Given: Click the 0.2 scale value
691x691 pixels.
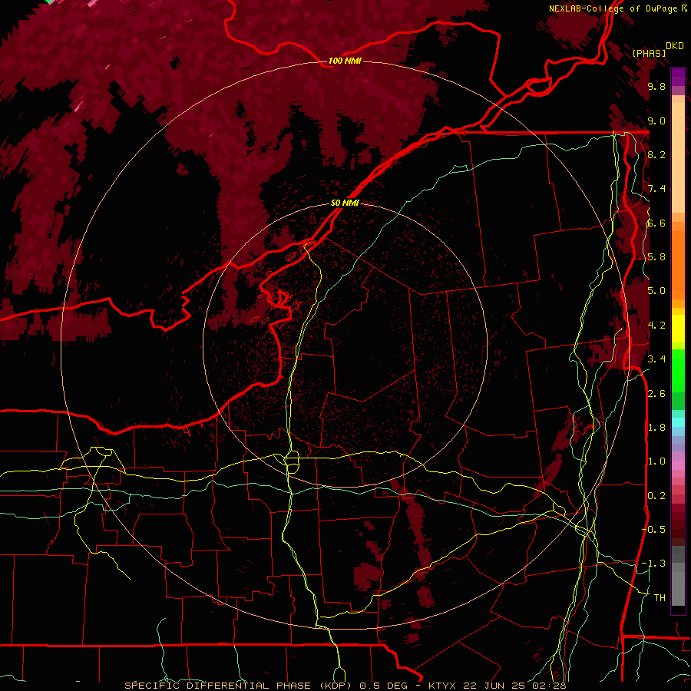Looking at the screenshot, I should coord(656,496).
